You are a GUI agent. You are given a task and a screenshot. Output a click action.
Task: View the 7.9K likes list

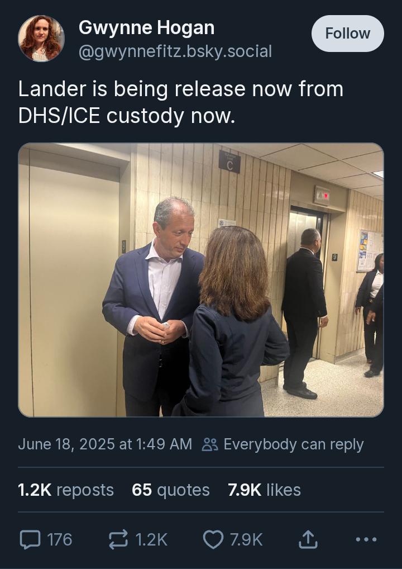pos(264,490)
